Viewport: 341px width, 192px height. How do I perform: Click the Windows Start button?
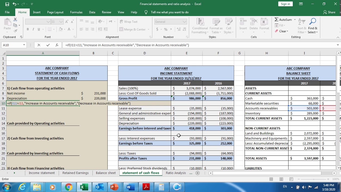coord(6,187)
